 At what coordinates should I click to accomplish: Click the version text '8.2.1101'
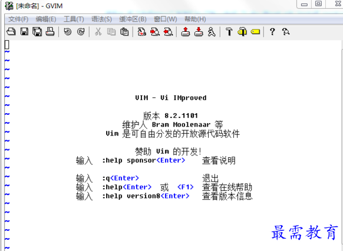click(181, 115)
